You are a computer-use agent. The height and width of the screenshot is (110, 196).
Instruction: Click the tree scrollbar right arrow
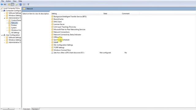coord(20,109)
